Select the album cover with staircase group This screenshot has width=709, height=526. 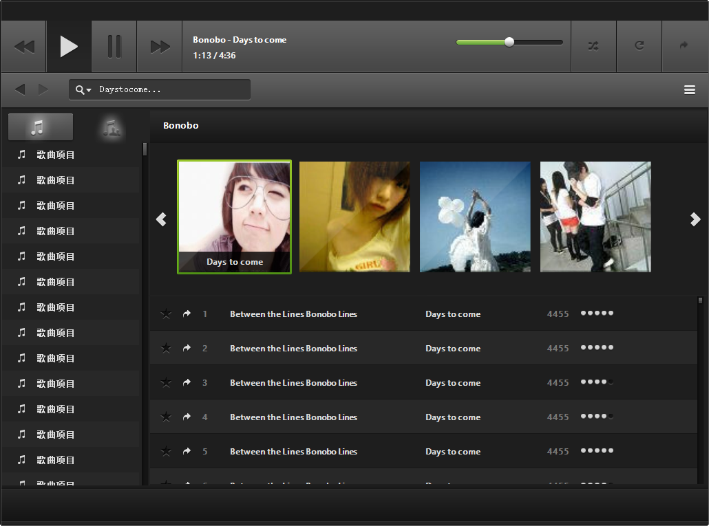(x=595, y=217)
